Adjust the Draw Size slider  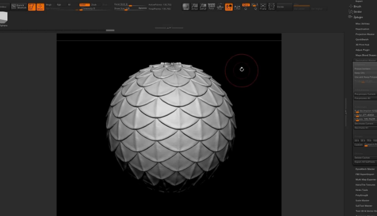126,8
